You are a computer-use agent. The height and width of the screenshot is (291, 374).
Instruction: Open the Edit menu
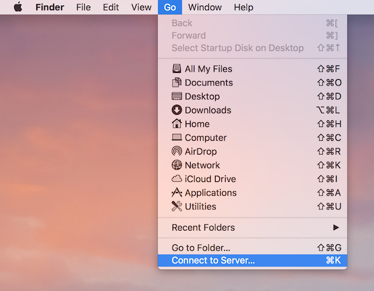[111, 7]
